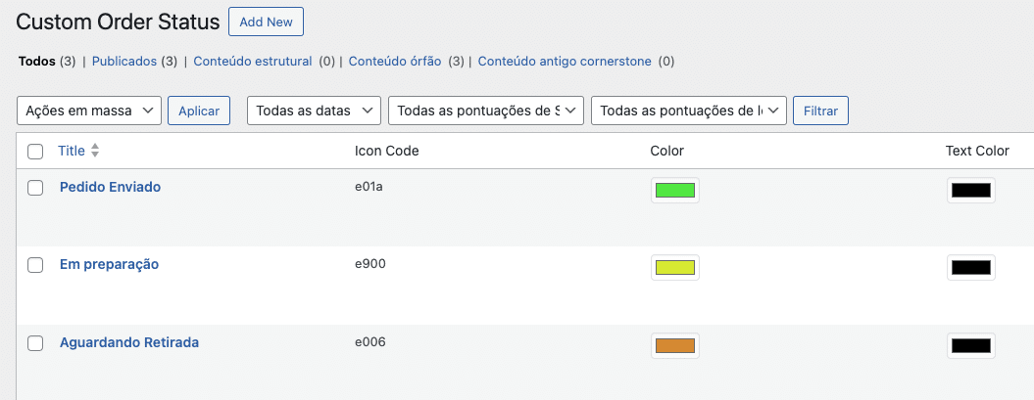Click the Title column sort arrows icon
The image size is (1034, 400).
tap(95, 151)
